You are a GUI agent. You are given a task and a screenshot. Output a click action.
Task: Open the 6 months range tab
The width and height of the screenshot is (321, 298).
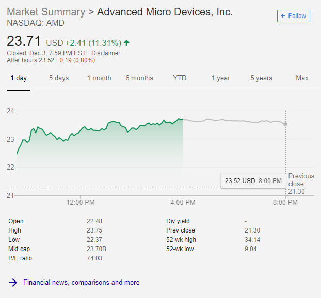click(139, 78)
